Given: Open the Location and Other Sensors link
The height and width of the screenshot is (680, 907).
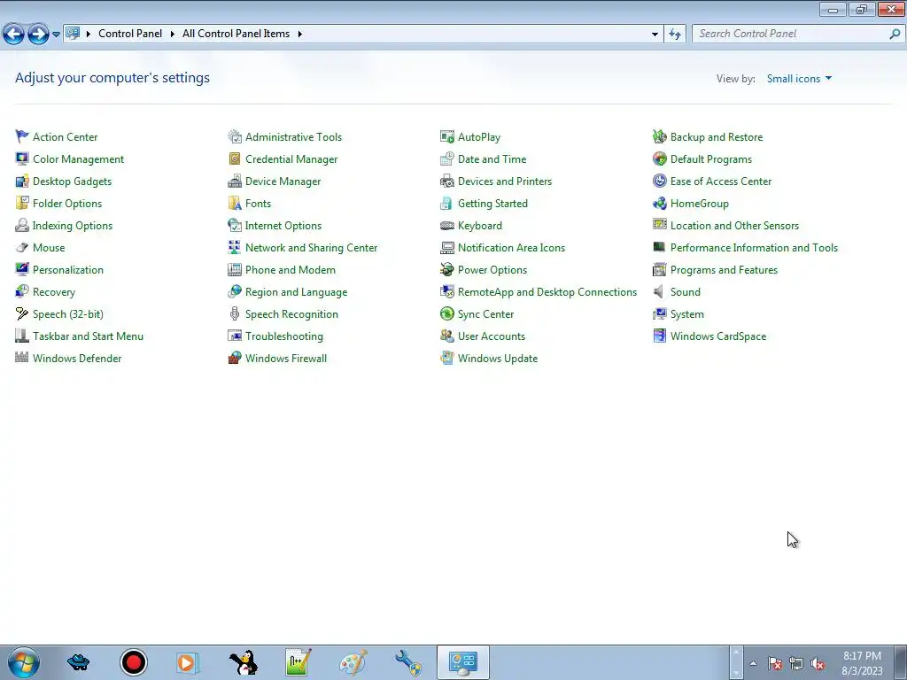Looking at the screenshot, I should pyautogui.click(x=734, y=226).
